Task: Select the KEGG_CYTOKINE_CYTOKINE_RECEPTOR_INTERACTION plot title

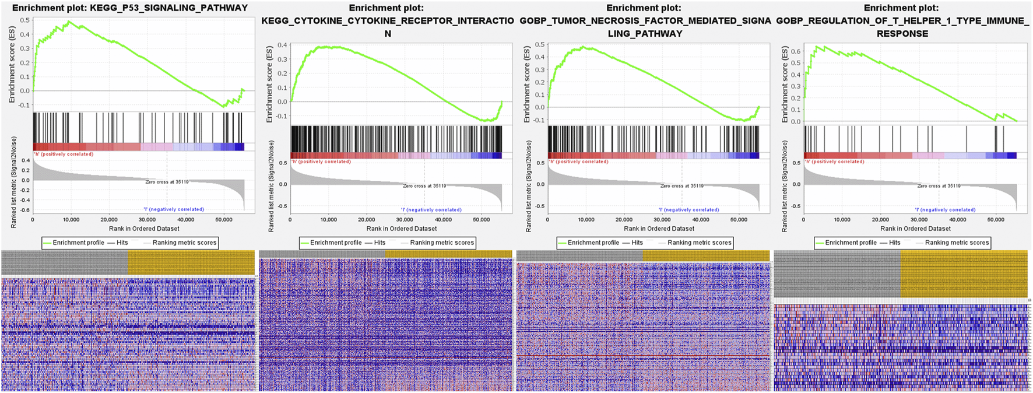Action: (387, 21)
